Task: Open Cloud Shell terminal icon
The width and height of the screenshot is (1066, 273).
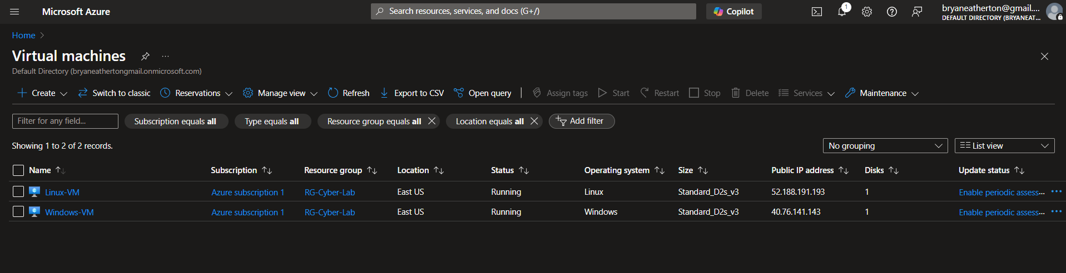Action: (816, 12)
